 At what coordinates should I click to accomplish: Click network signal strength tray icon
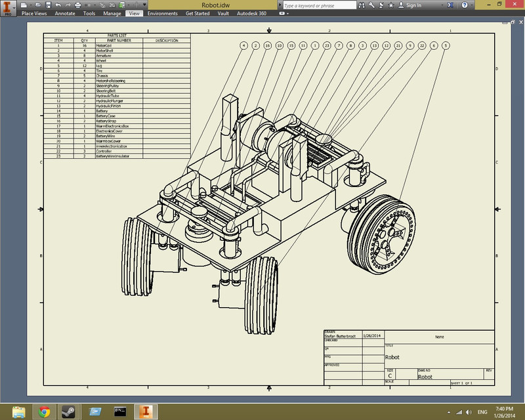click(x=459, y=413)
